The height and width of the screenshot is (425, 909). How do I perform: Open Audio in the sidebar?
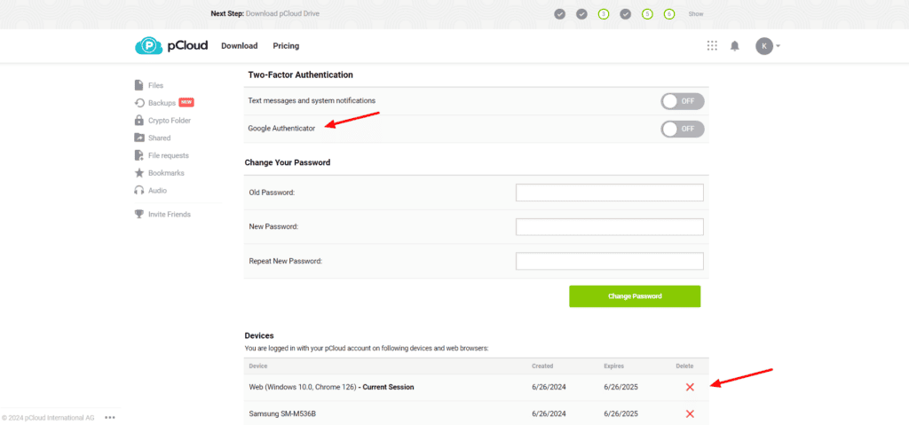pyautogui.click(x=158, y=190)
